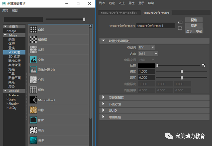Click the input connection icon next to textureDeformer name
Viewport: 212px width, 146px height.
[180, 22]
